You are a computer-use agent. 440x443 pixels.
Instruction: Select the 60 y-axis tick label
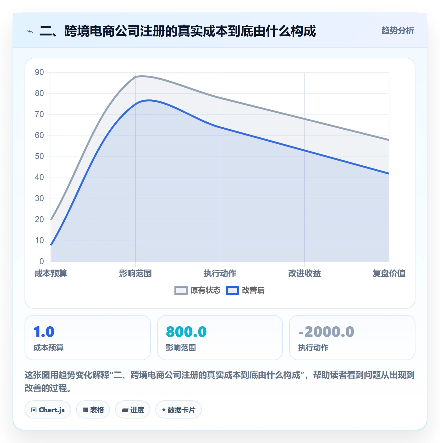(x=39, y=136)
